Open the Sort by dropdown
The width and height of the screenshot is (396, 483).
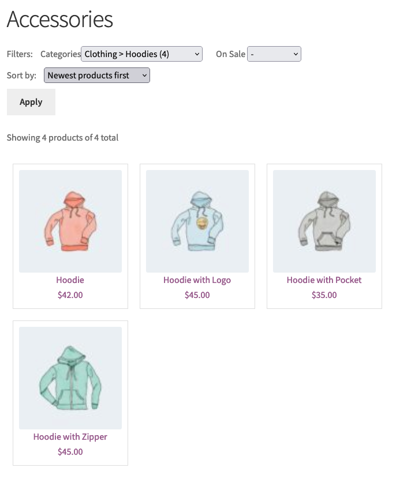point(96,76)
